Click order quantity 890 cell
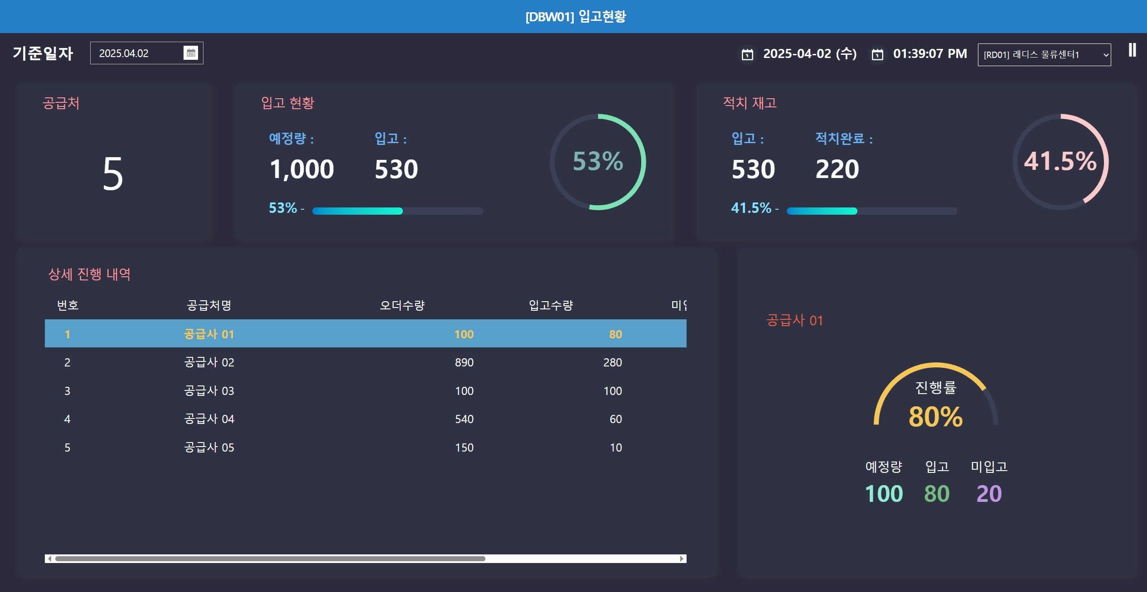 tap(464, 362)
